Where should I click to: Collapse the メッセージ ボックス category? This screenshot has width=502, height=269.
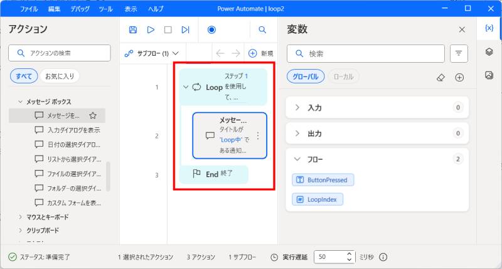[21, 102]
